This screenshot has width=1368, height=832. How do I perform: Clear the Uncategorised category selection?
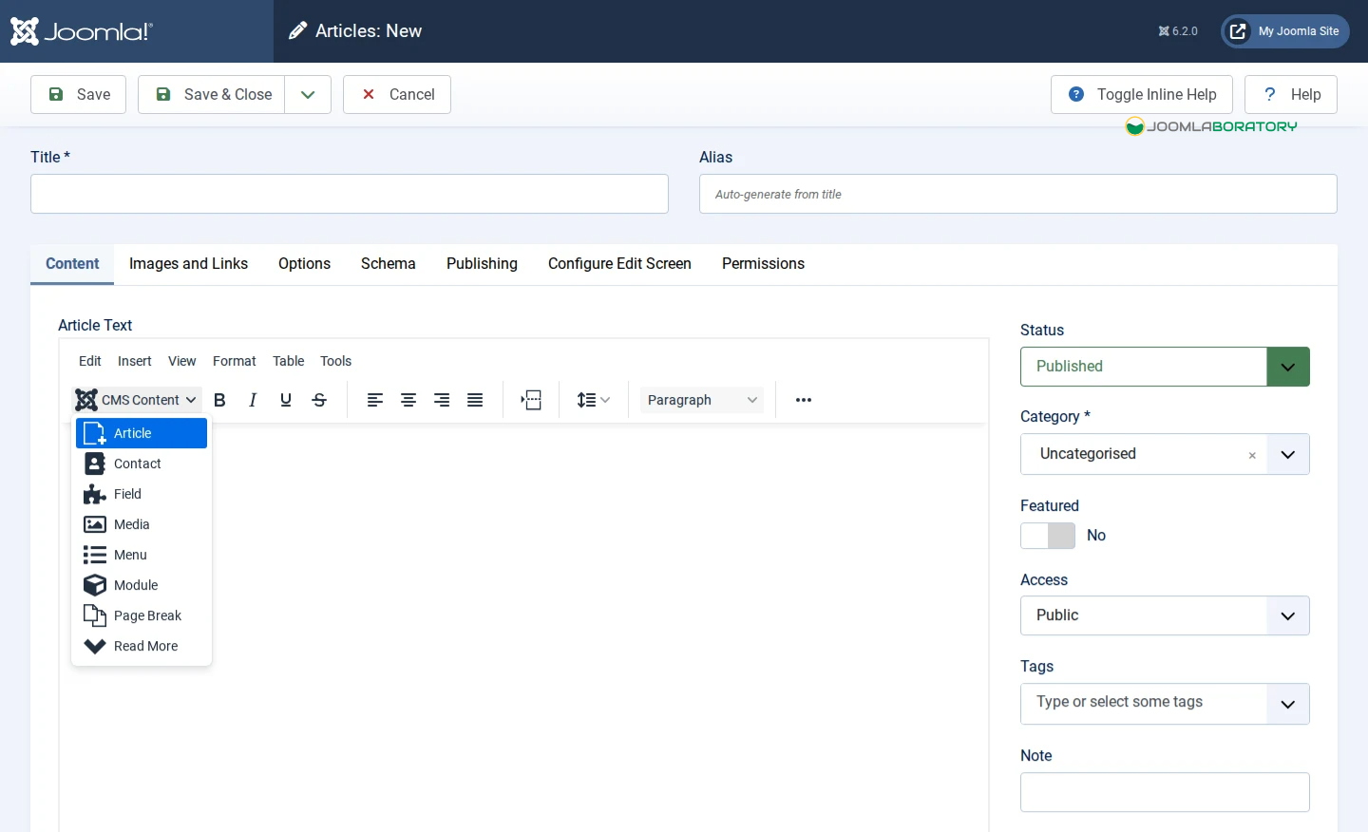click(x=1252, y=455)
